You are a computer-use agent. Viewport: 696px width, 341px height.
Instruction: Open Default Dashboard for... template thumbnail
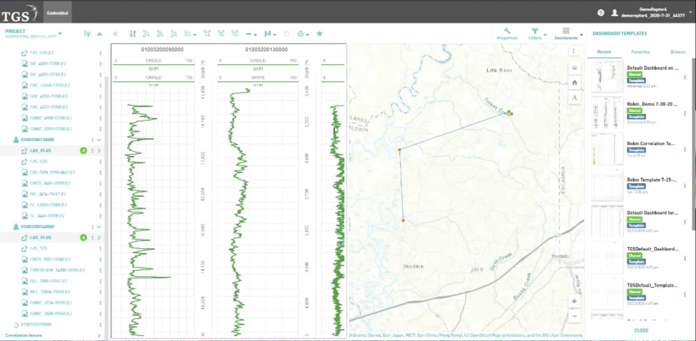click(x=607, y=221)
